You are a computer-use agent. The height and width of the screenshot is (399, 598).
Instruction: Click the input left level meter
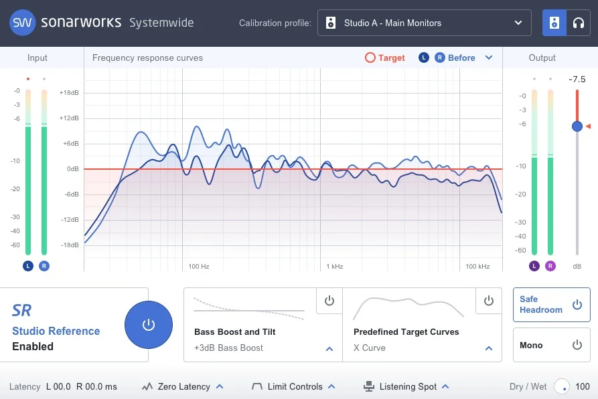click(28, 172)
